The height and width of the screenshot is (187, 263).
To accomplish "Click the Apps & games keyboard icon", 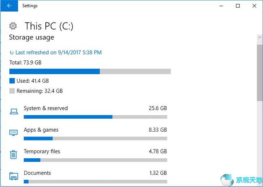I will click(13, 133).
